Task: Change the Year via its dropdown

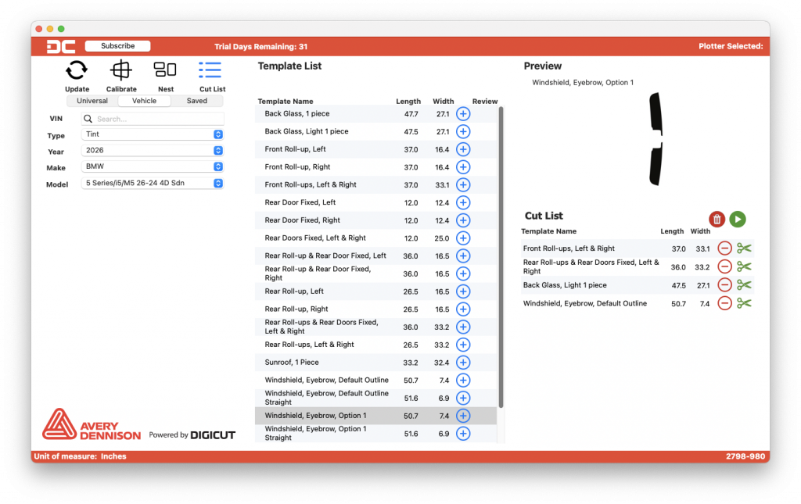Action: point(220,151)
